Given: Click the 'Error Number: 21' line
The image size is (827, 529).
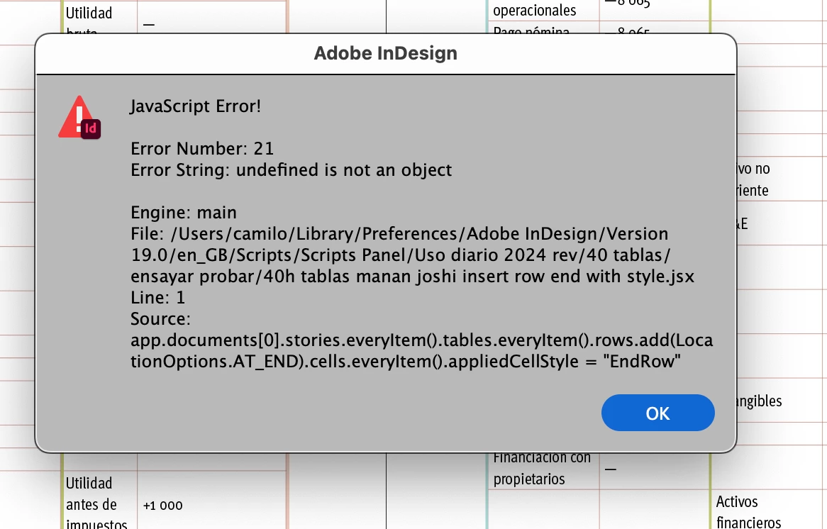Looking at the screenshot, I should [x=203, y=149].
